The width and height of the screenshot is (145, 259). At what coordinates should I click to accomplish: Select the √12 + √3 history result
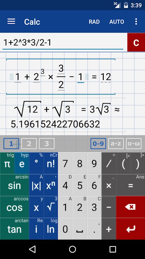66,115
